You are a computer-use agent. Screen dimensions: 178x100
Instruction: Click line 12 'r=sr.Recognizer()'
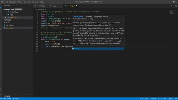tap(49, 37)
